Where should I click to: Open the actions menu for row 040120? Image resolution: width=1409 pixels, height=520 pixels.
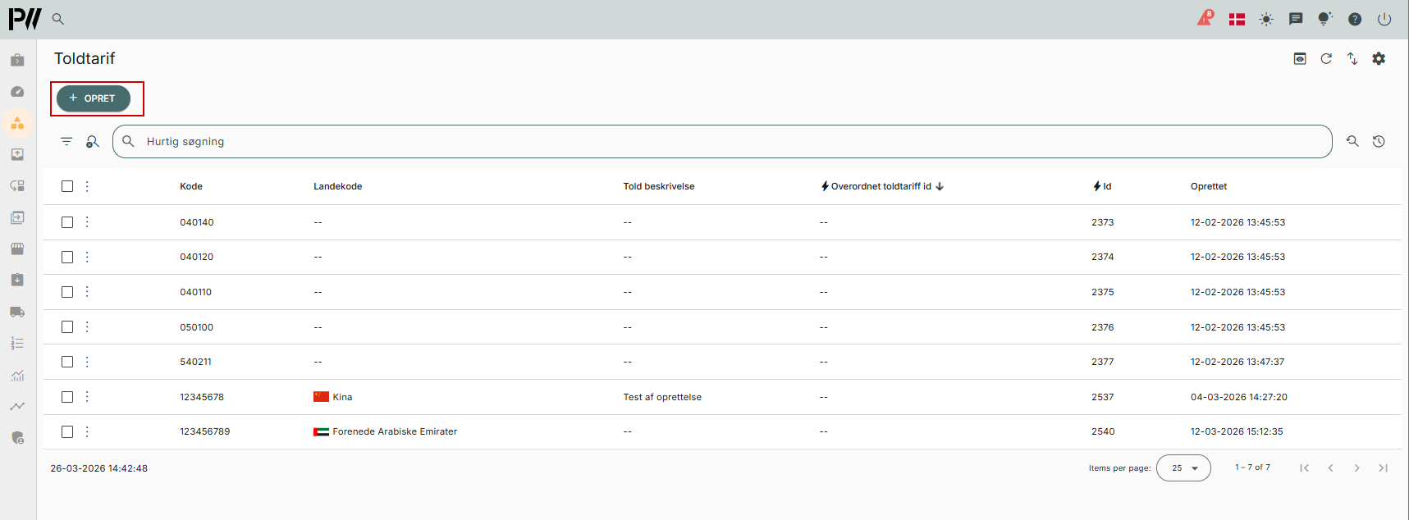coord(87,257)
